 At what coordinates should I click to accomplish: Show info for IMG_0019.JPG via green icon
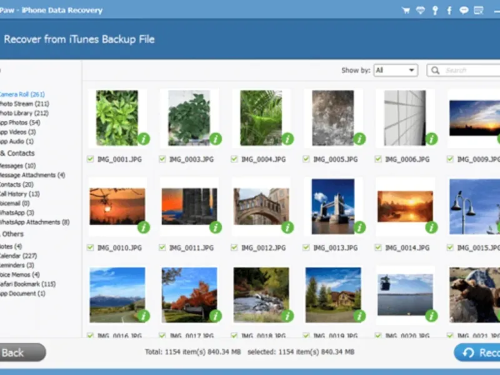click(360, 316)
